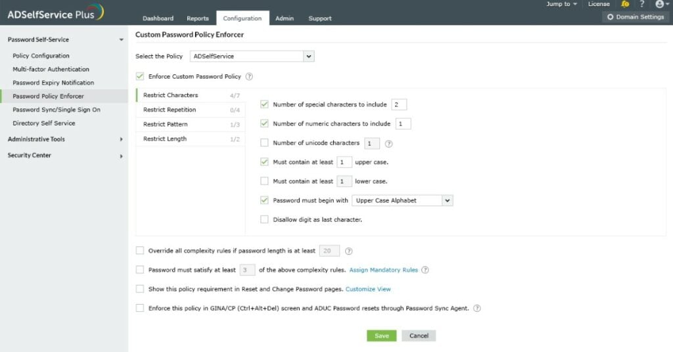
Task: Open the user account avatar menu
Action: (661, 5)
